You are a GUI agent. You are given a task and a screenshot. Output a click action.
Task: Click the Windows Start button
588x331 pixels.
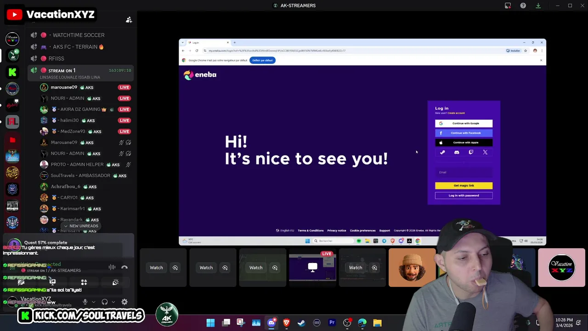pyautogui.click(x=210, y=323)
